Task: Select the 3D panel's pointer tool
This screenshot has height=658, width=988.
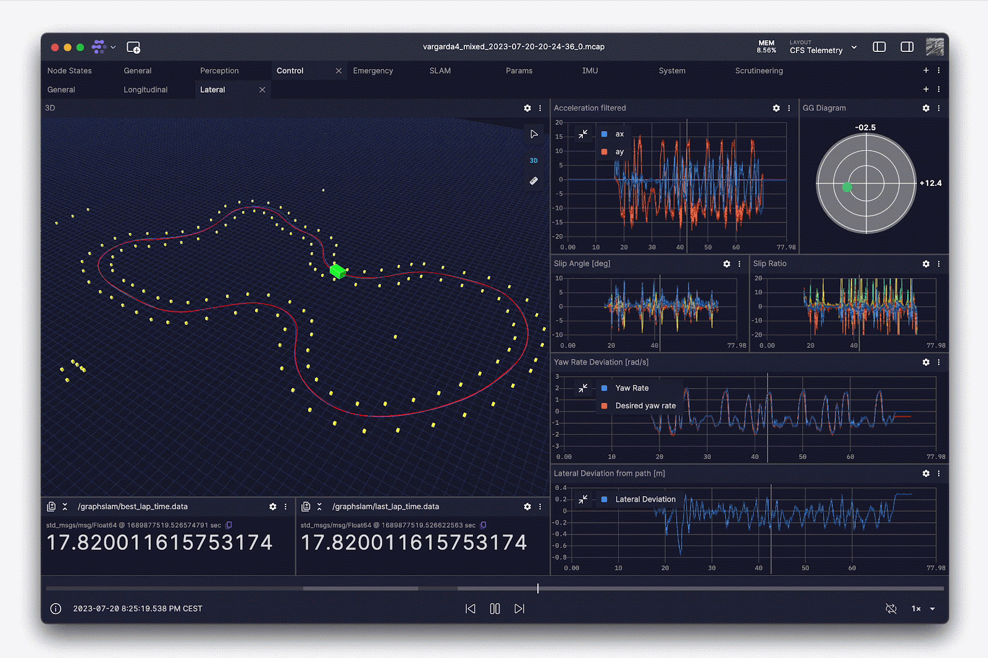Action: (x=534, y=134)
